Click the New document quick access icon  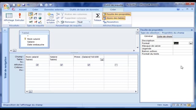[14, 5]
